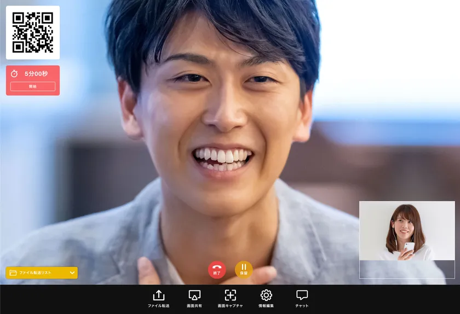
Task: Click the folder icon in ファイル転送リスト
Action: pos(13,272)
